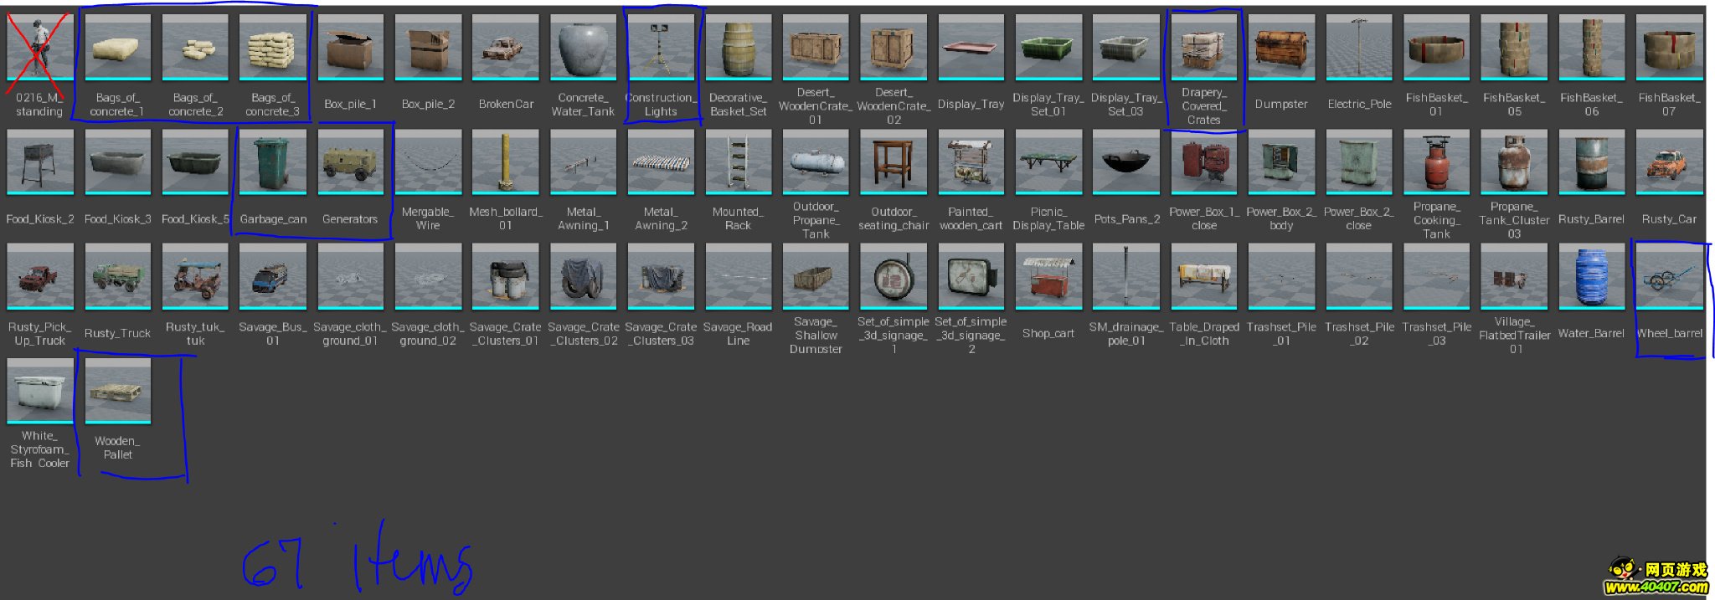
Task: Select the Box_pile_1 asset
Action: (x=351, y=47)
